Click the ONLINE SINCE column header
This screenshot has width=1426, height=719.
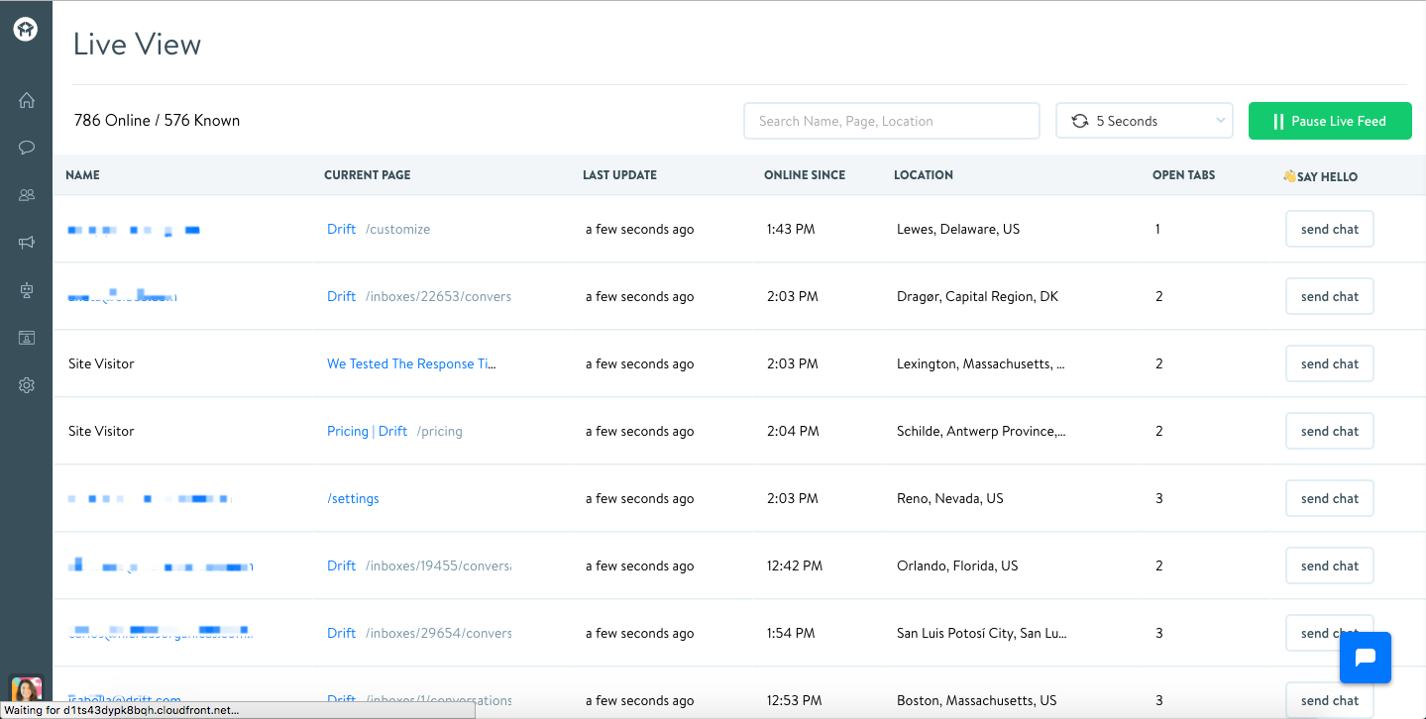(805, 175)
